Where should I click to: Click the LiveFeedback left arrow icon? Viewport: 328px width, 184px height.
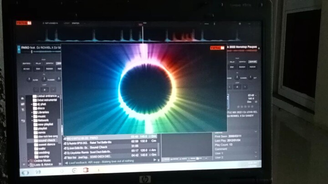(66, 162)
